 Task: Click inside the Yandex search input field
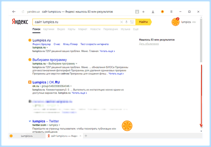tap(76, 22)
